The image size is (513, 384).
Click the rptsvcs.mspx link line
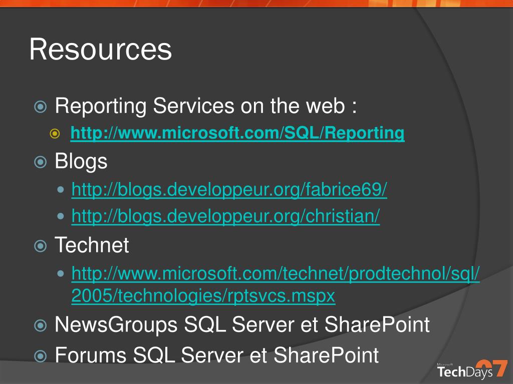203,296
